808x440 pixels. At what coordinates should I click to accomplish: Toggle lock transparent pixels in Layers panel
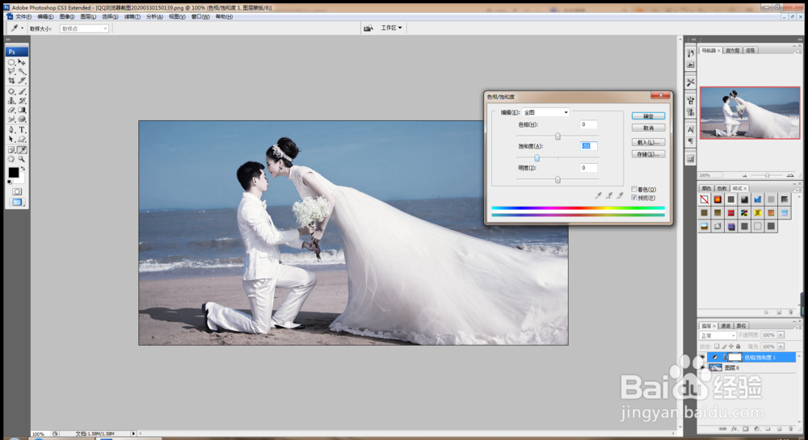[x=717, y=346]
